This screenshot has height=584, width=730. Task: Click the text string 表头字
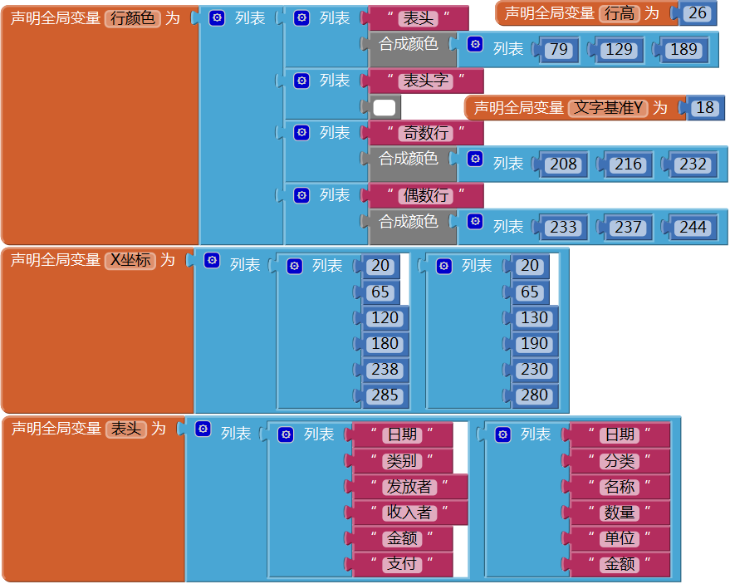click(425, 81)
